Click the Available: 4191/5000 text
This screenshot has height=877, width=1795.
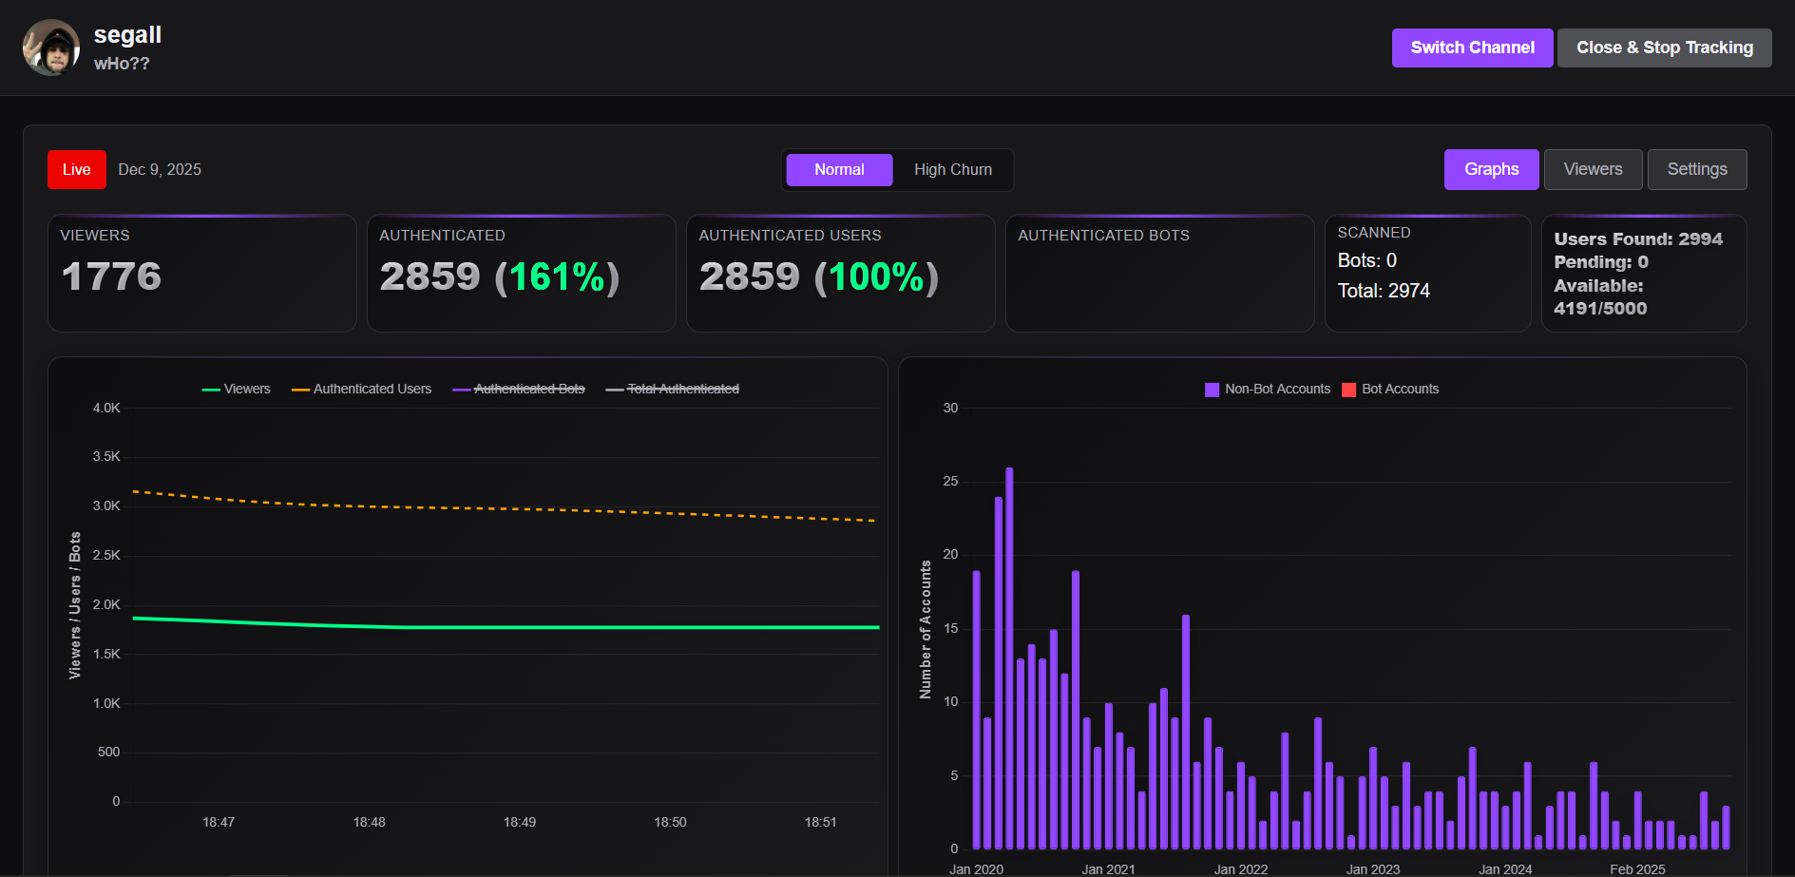(x=1600, y=297)
